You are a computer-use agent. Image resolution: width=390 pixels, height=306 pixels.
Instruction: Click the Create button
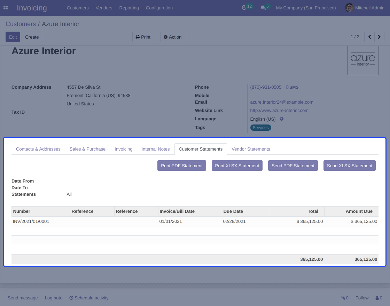click(x=32, y=37)
